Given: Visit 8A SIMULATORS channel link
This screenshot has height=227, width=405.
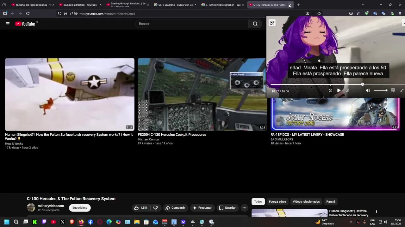Looking at the screenshot, I should [282, 139].
